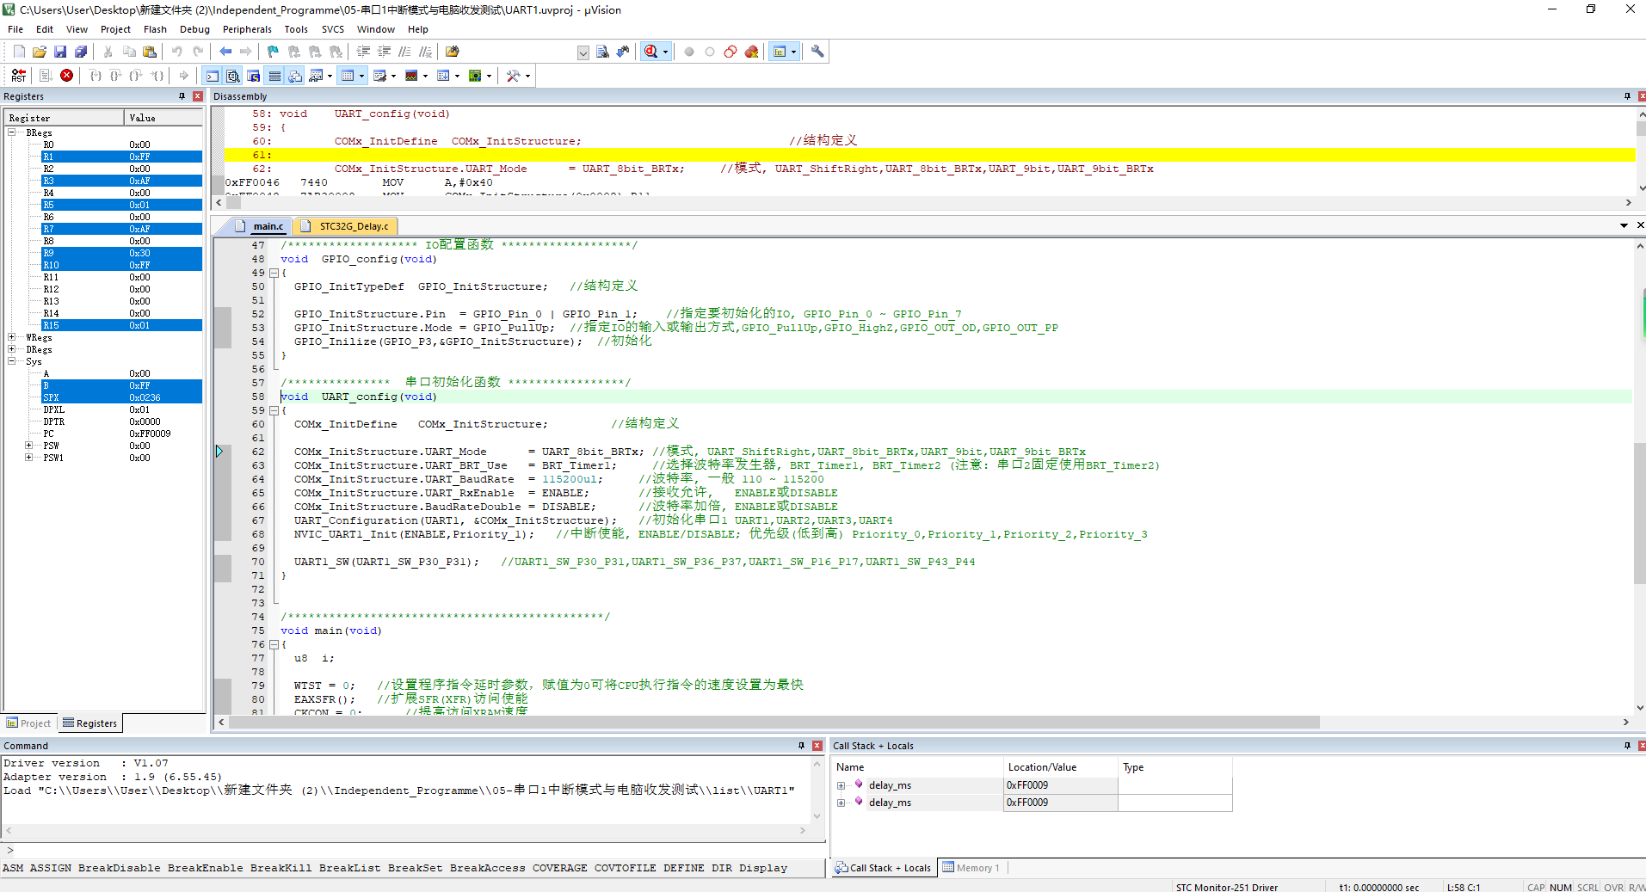Stop the debug session with the magnifier d icon
Screen dimensions: 1646x892
651,52
